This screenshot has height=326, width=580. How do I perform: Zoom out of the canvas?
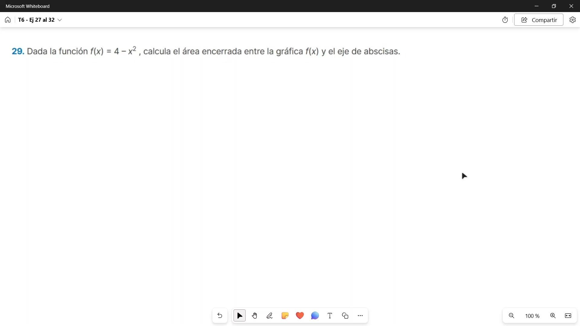(511, 316)
